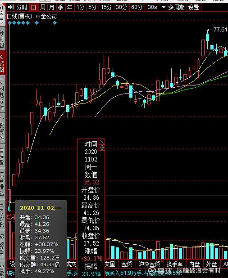Viewport: 228px width, 278px height.
Task: Open 闪电分时 from left sidebar
Action: (x=2, y=94)
